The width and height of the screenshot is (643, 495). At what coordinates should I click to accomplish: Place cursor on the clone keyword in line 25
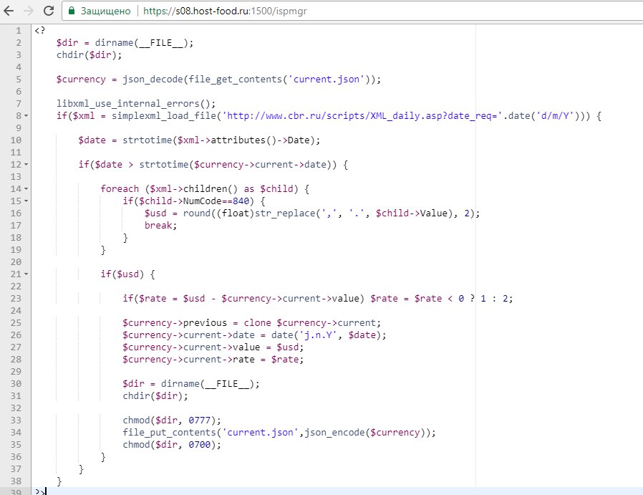click(257, 323)
